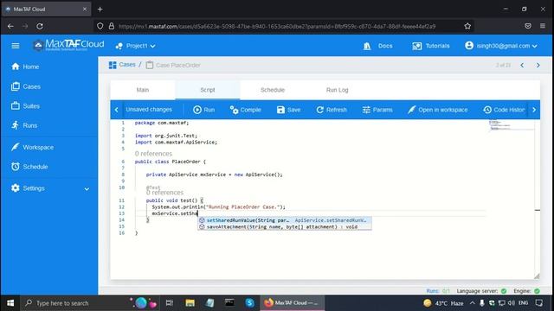The image size is (554, 311).
Task: Refresh the script editor
Action: [x=332, y=110]
